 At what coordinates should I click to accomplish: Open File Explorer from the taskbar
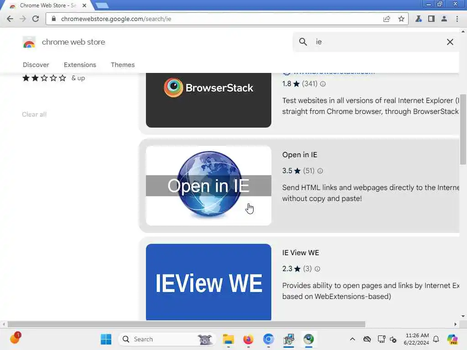[228, 339]
